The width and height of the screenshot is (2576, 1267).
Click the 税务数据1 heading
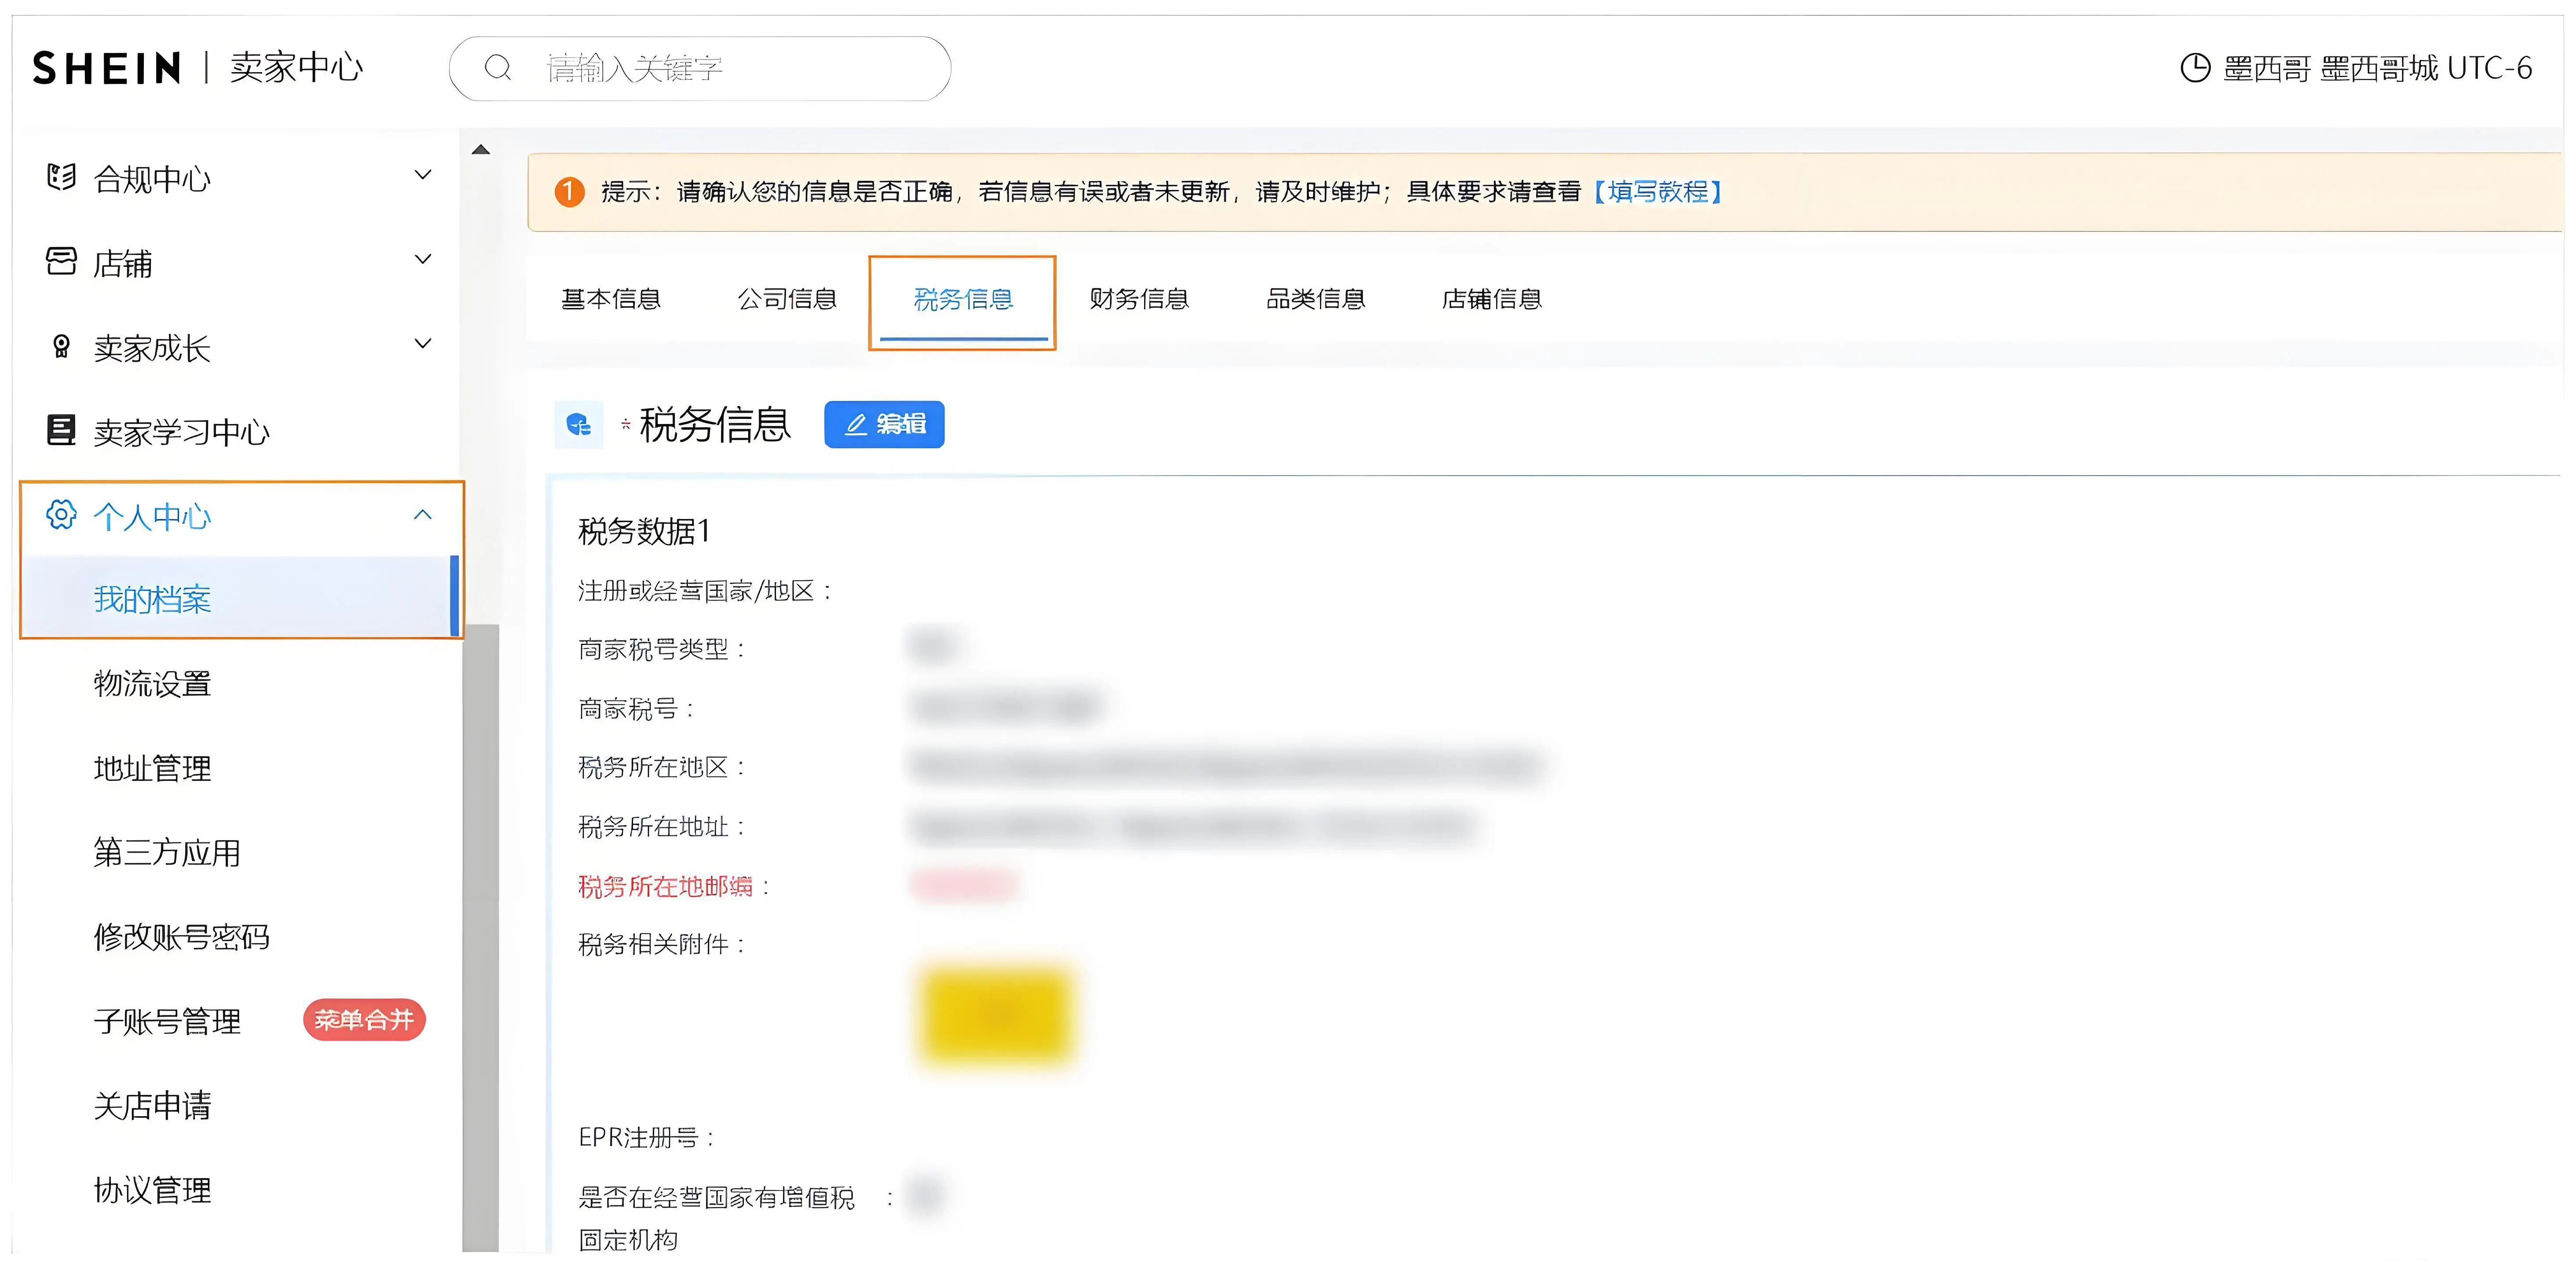(x=644, y=531)
